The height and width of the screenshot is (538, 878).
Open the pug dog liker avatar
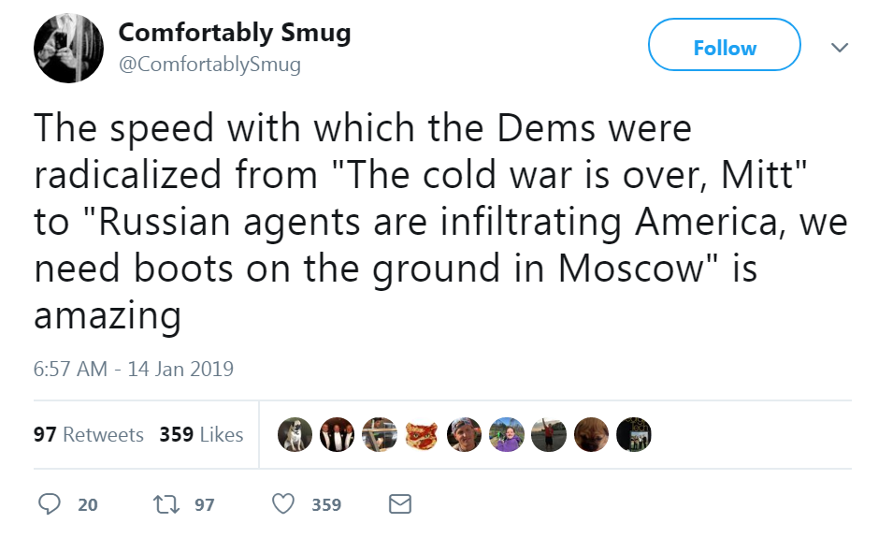click(x=295, y=434)
